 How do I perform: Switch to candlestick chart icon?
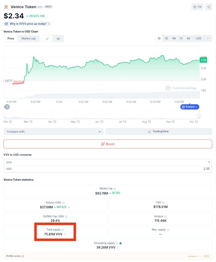58,38
